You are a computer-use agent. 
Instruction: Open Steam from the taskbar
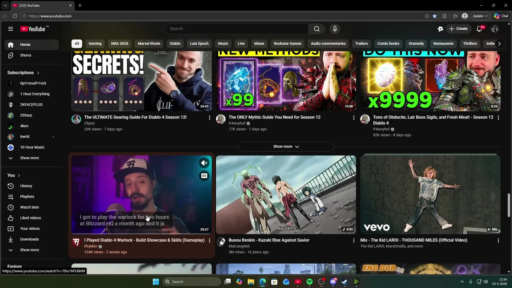click(x=344, y=282)
